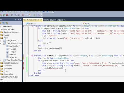The width and height of the screenshot is (124, 93).
Task: Collapse the expanded View_HoaDonNhap tree arrow
Action: pyautogui.click(x=1, y=43)
